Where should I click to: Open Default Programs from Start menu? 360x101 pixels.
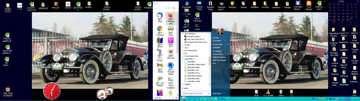click(x=219, y=57)
